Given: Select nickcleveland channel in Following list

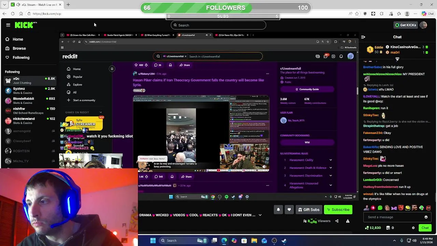Looking at the screenshot, I should click(30, 121).
